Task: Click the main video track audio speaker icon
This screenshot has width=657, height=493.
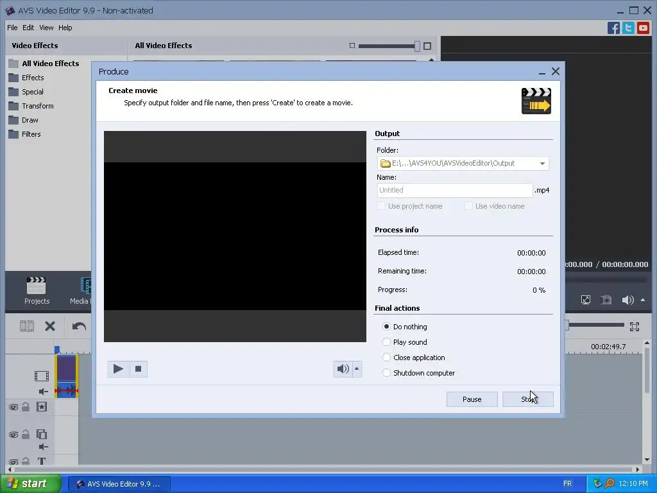Action: click(x=43, y=392)
